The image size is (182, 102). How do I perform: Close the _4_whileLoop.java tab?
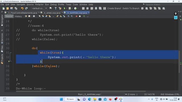tap(62, 12)
